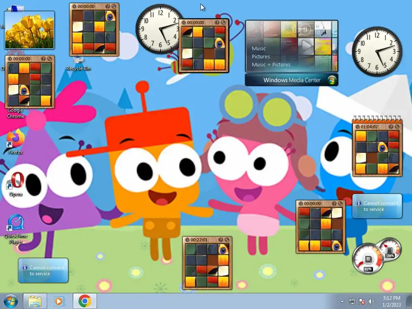
Task: Pause timer on the 01:04:02 puzzle
Action: [357, 127]
